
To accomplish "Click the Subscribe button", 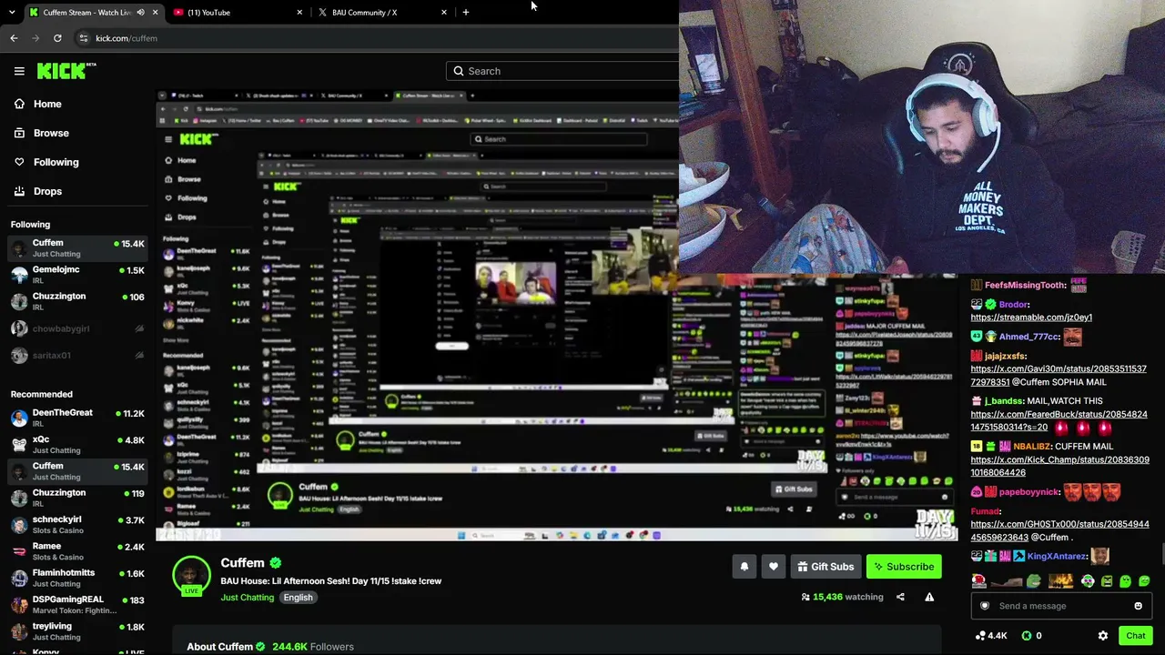I will (x=904, y=567).
